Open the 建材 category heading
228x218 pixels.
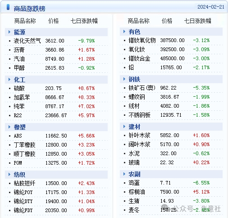134,127
